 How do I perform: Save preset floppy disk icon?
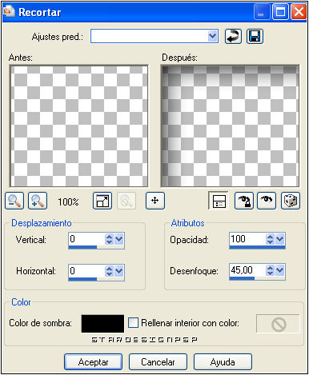point(255,36)
